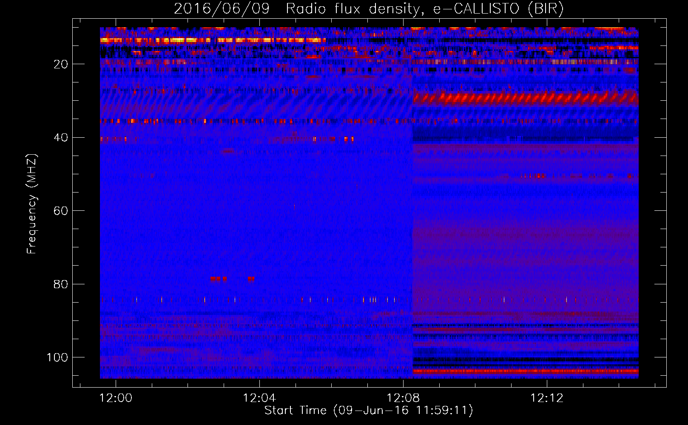Click the 12:08 time tick label
Screen dimensions: 688x425
click(403, 398)
